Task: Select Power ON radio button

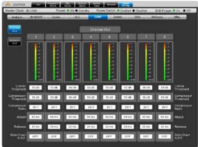Action: point(68,11)
